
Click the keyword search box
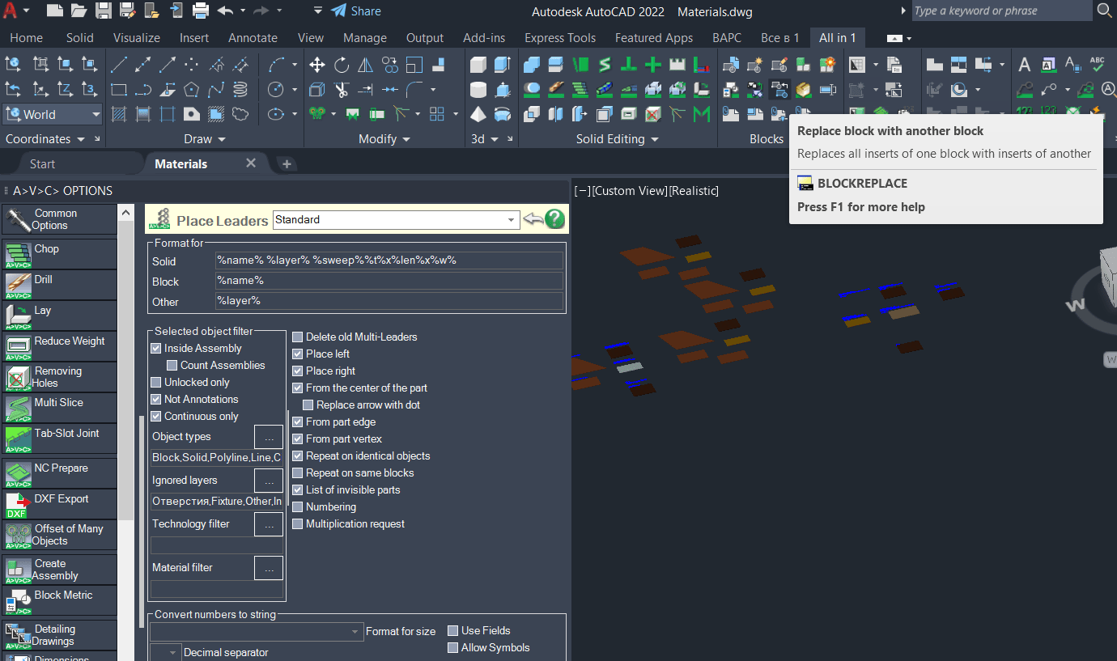click(x=1002, y=11)
